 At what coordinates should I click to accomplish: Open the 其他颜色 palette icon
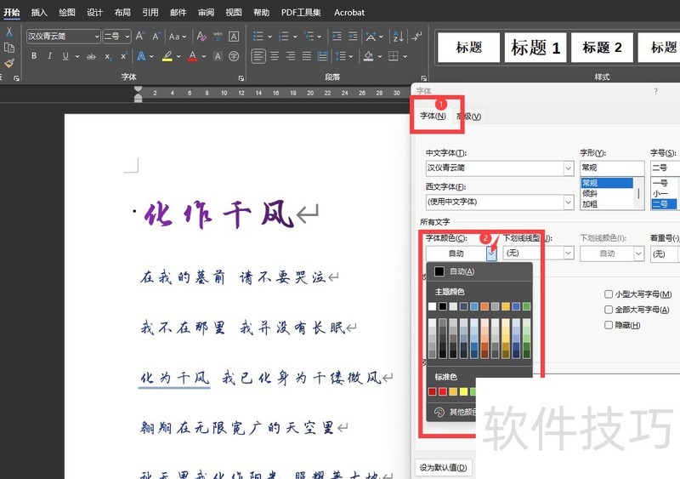click(x=439, y=412)
